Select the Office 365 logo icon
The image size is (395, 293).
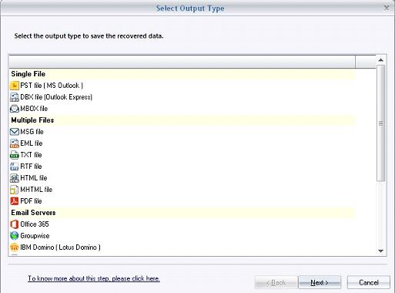[15, 224]
